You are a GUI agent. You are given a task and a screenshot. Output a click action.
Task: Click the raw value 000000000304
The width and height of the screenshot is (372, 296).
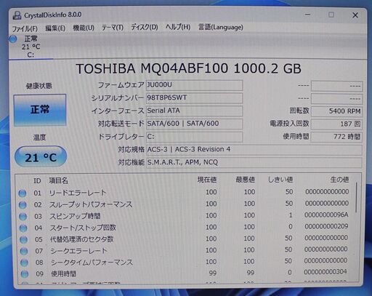pyautogui.click(x=325, y=272)
